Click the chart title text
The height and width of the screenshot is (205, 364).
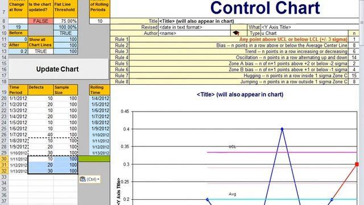240,95
